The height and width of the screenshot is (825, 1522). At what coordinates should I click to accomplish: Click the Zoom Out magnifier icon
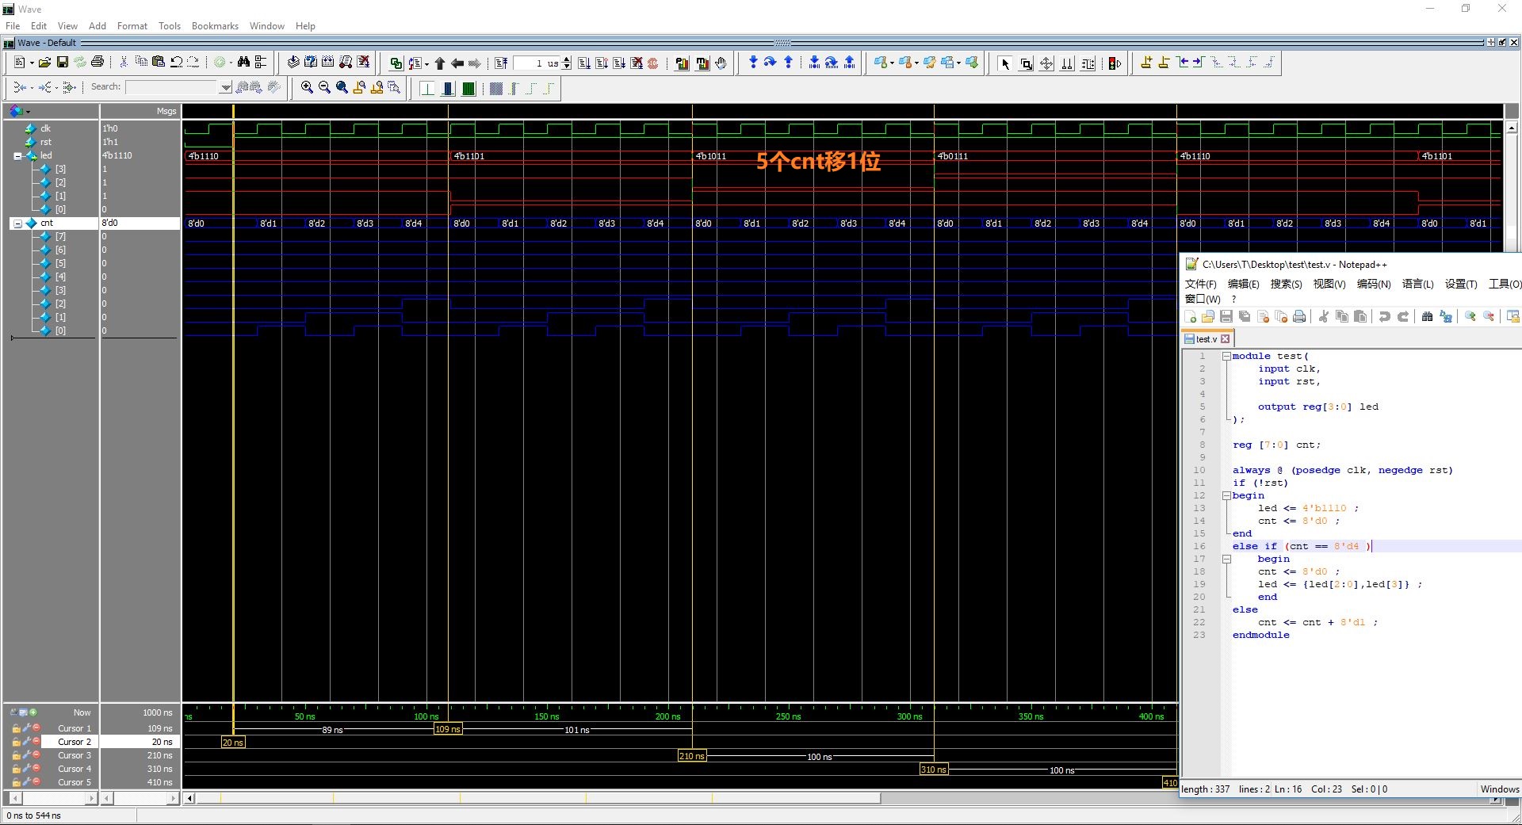[324, 87]
